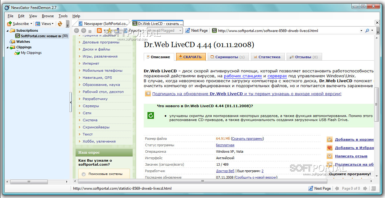
Task: Open the 'Отзывы (0)' tab
Action: (304, 57)
